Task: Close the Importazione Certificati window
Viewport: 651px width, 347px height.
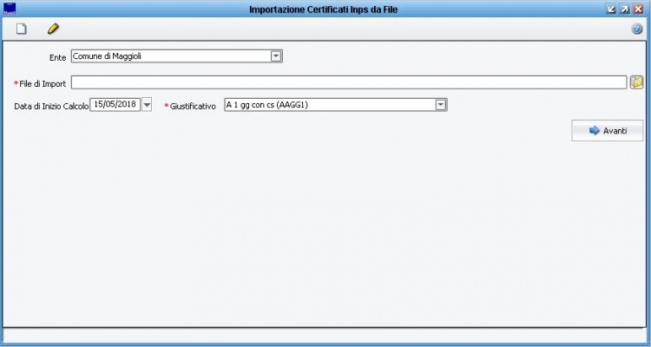Action: [x=638, y=10]
